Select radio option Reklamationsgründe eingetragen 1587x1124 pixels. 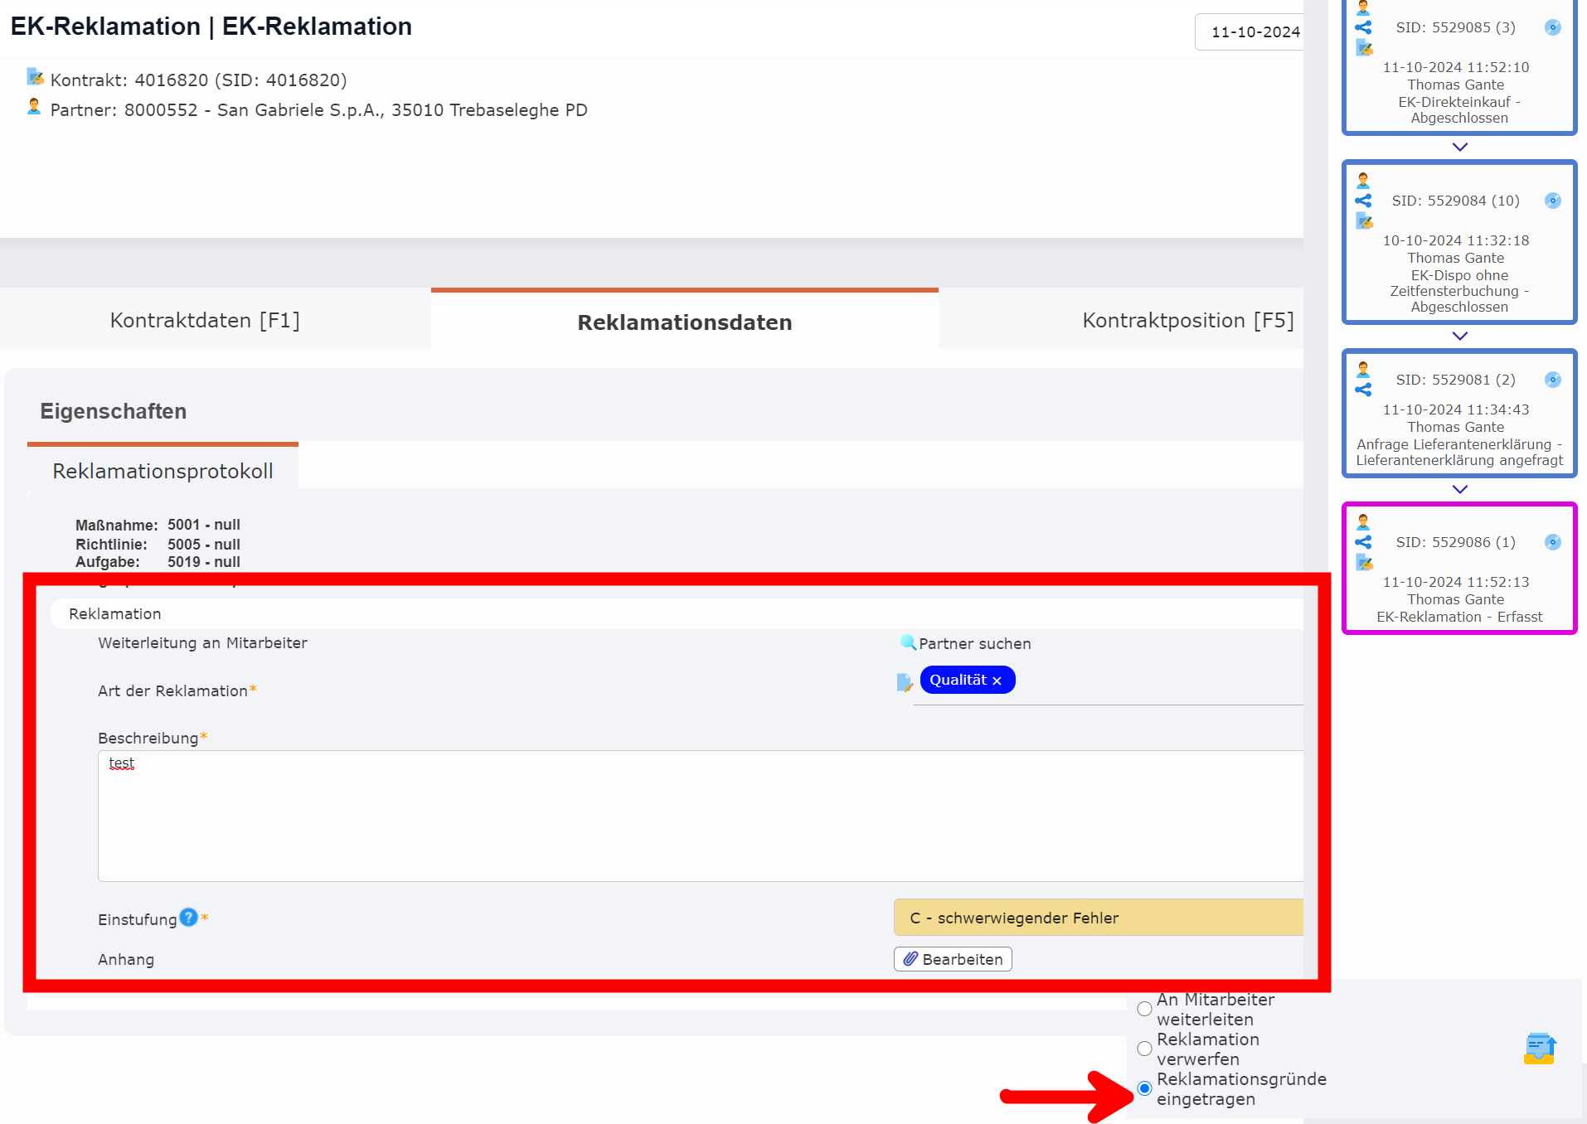[1144, 1088]
